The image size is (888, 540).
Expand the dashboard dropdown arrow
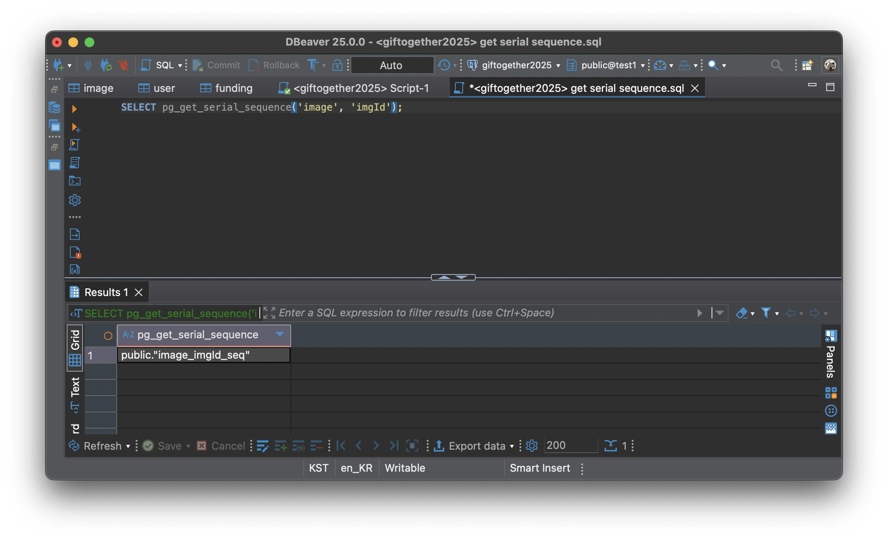(671, 65)
